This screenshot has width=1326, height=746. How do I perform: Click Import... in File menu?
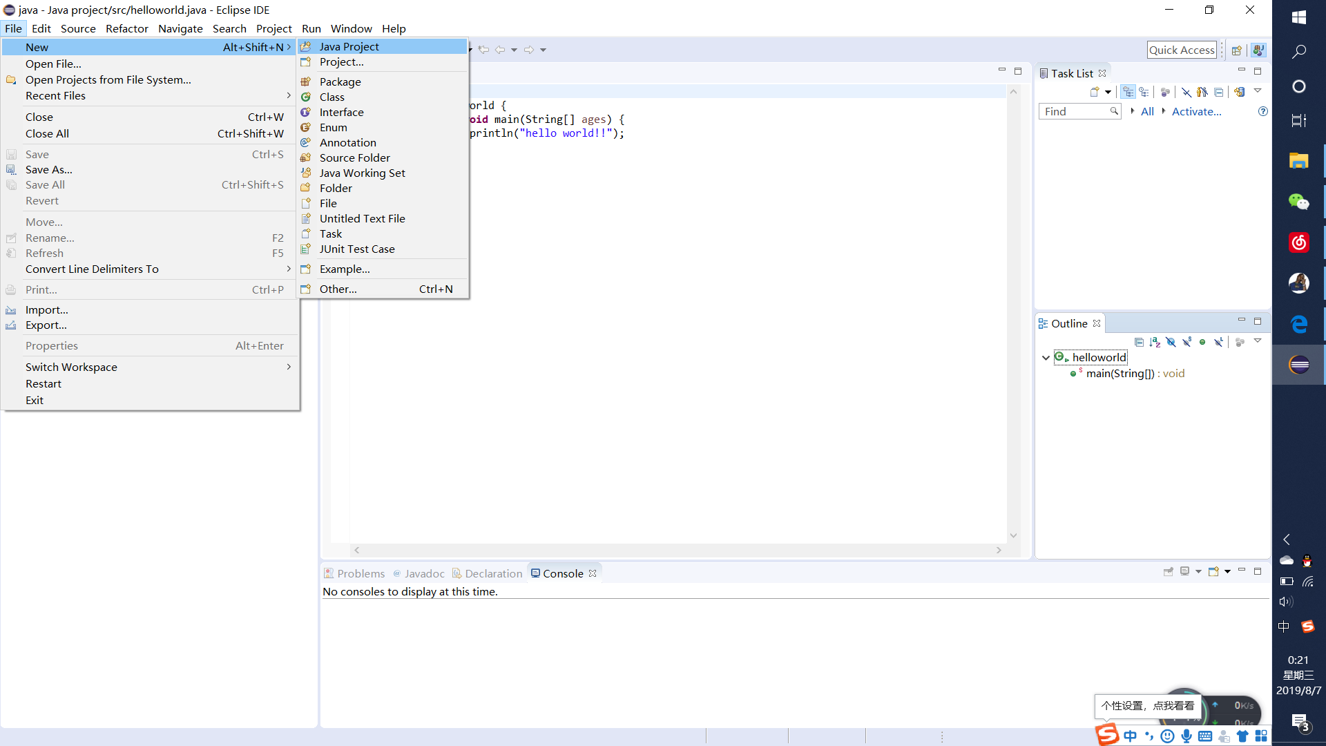coord(150,309)
